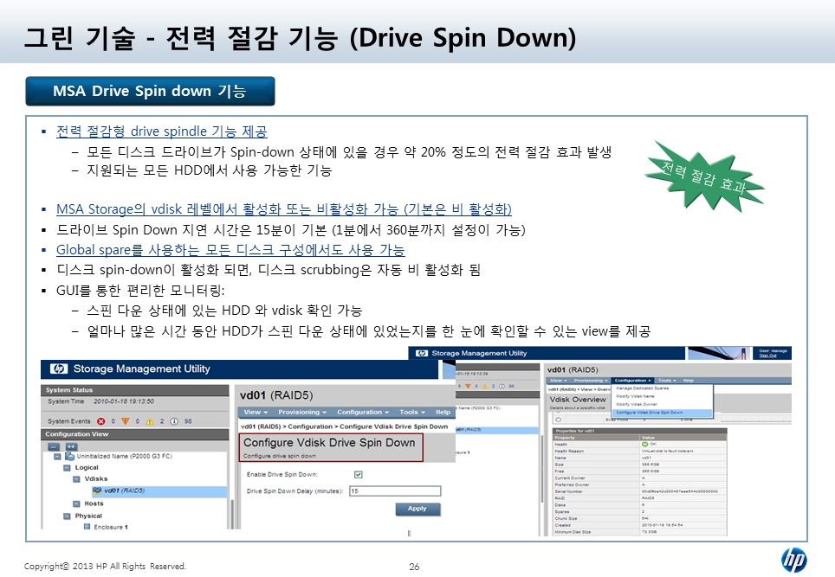Click the orange error events triangle beside the red critical icon
The height and width of the screenshot is (577, 835).
pos(126,421)
